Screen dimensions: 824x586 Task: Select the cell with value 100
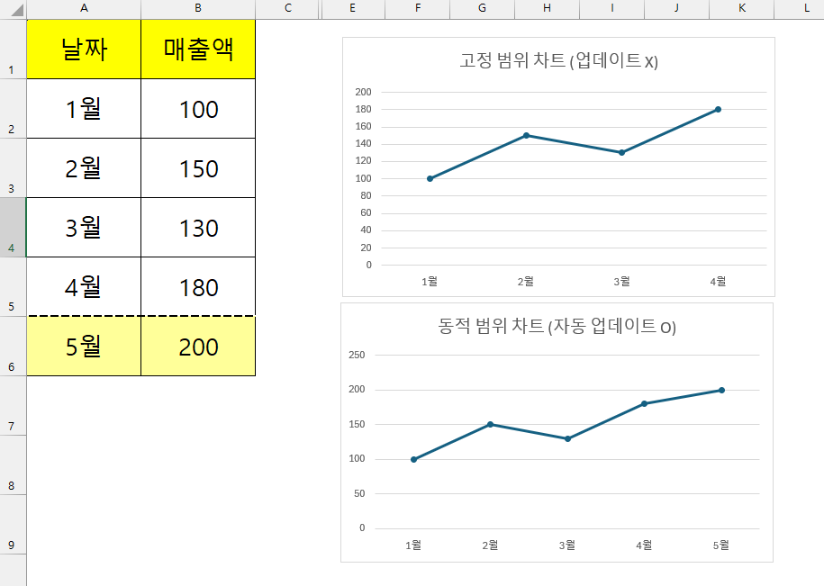198,108
